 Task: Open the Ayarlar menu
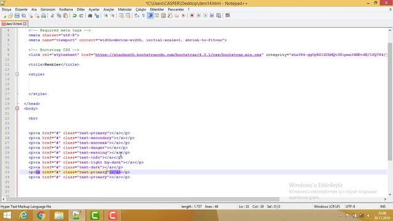click(94, 9)
